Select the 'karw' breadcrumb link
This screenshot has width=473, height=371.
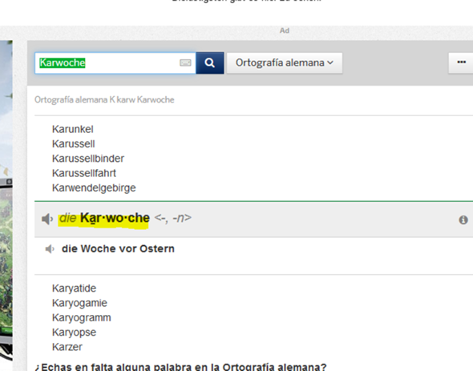click(x=126, y=99)
